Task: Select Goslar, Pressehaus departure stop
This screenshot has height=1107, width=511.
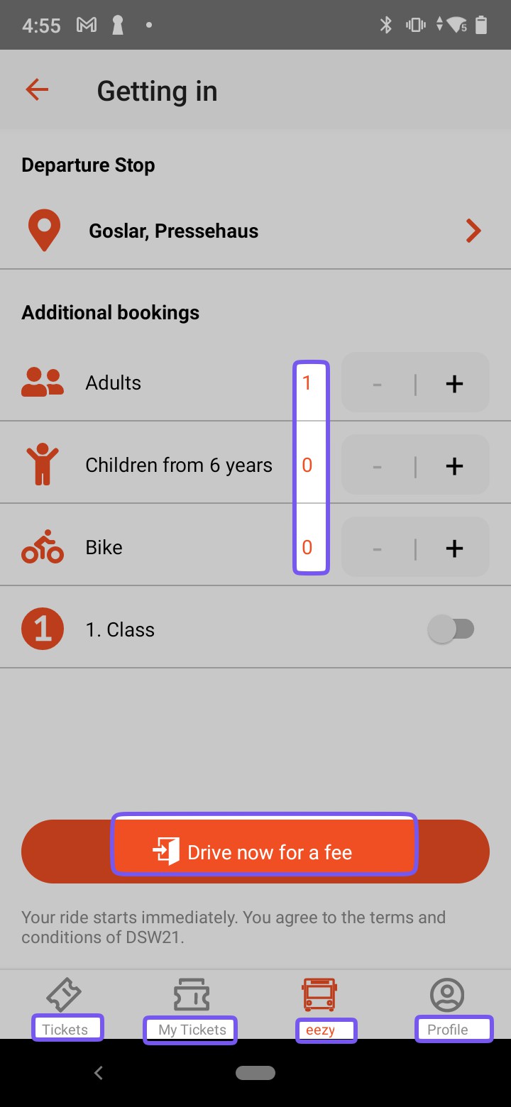Action: [x=174, y=231]
